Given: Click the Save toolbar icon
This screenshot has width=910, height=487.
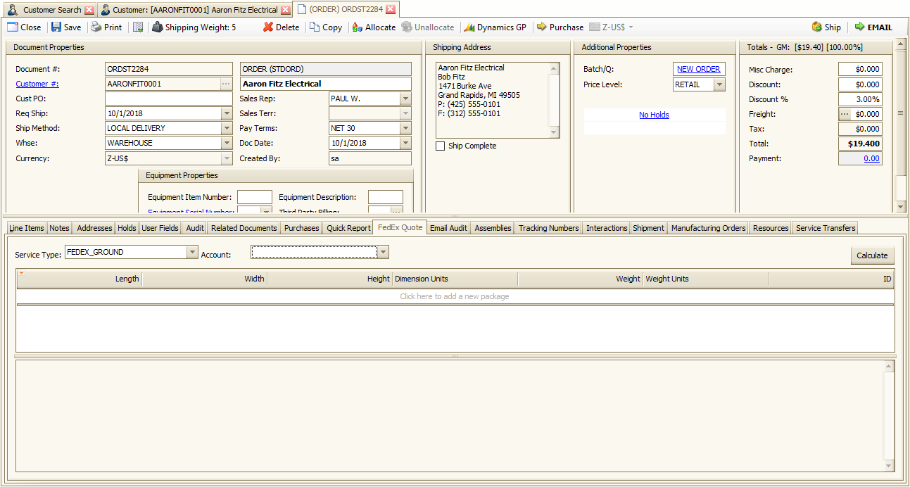Looking at the screenshot, I should pyautogui.click(x=56, y=27).
